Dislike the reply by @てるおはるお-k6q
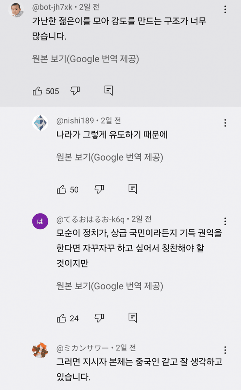 (x=99, y=318)
